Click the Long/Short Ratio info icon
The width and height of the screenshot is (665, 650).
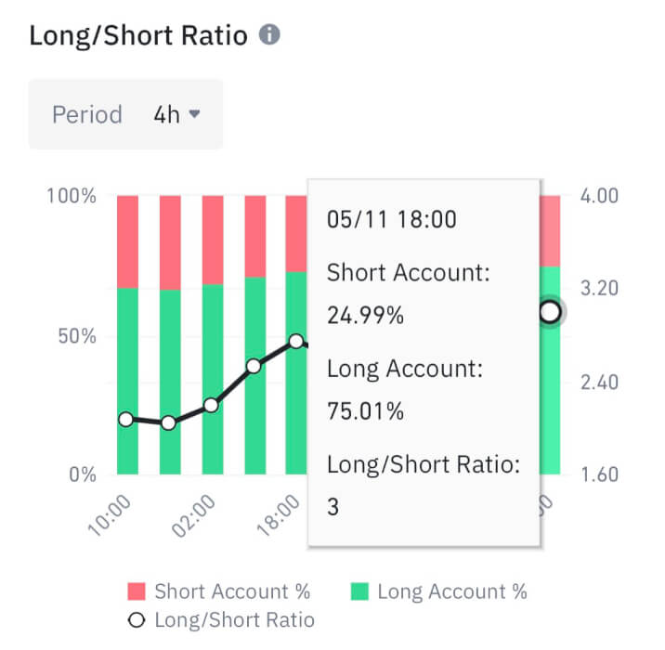(x=269, y=36)
